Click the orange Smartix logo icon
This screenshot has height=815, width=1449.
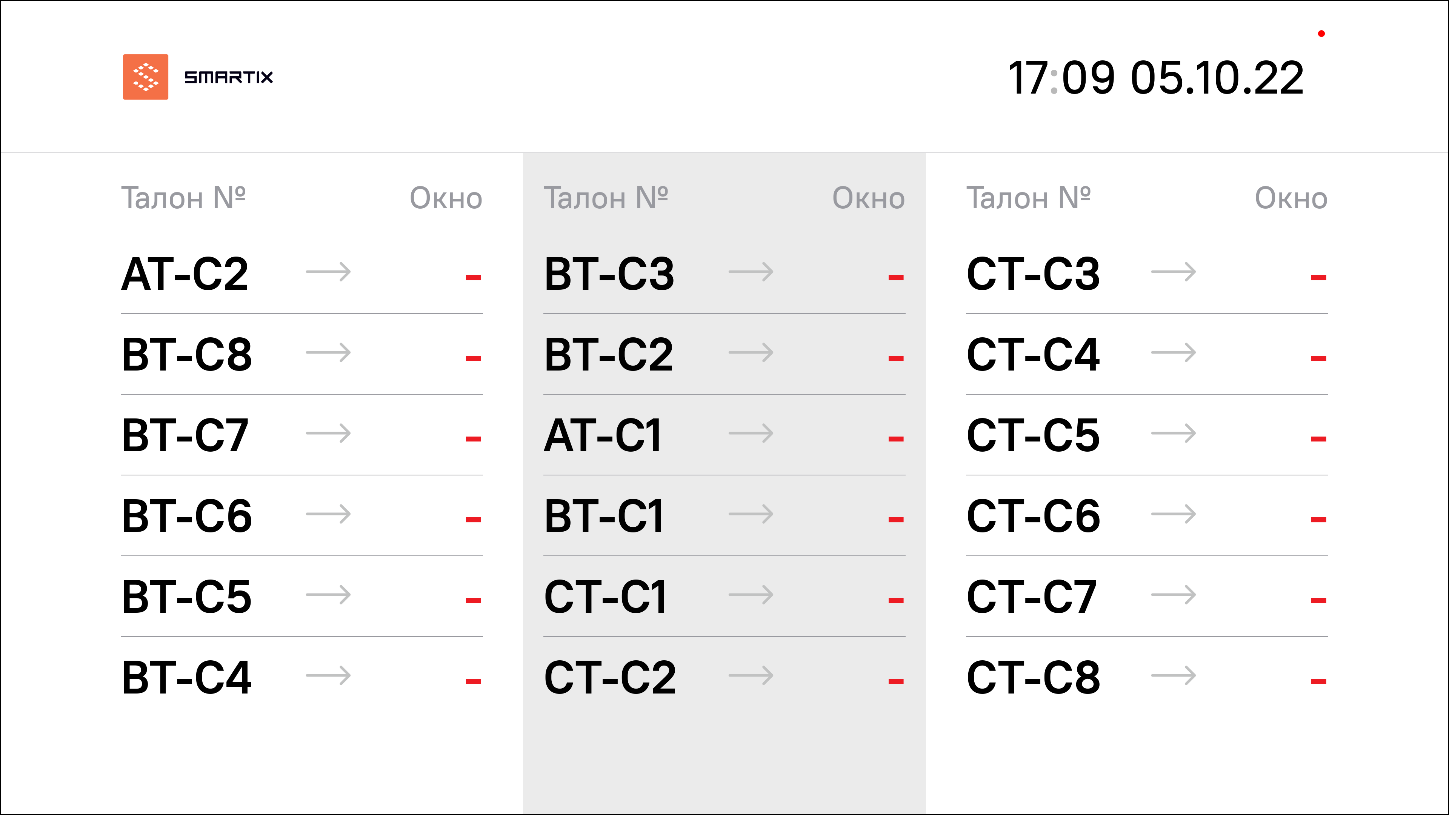pyautogui.click(x=146, y=77)
